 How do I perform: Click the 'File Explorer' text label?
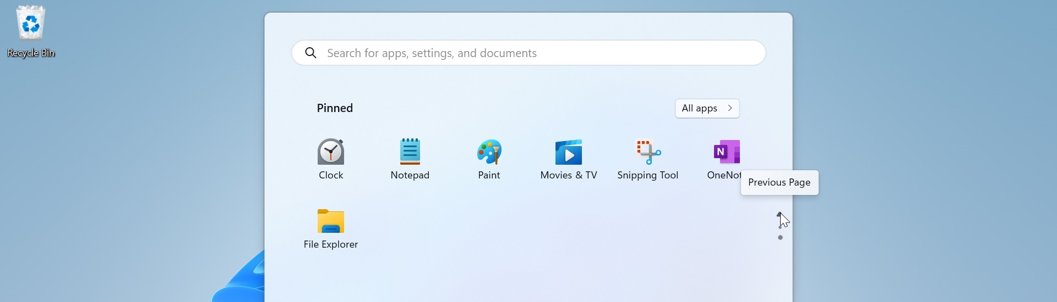(x=331, y=245)
